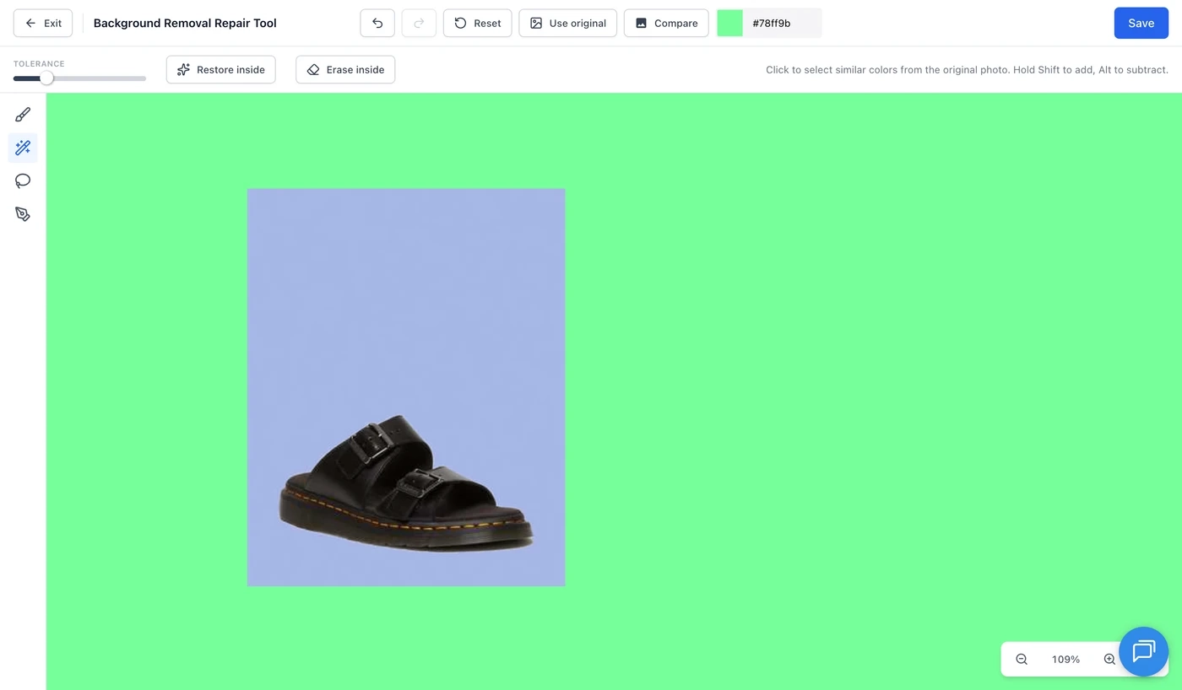This screenshot has width=1182, height=690.
Task: Click the Exit button
Action: pos(43,23)
